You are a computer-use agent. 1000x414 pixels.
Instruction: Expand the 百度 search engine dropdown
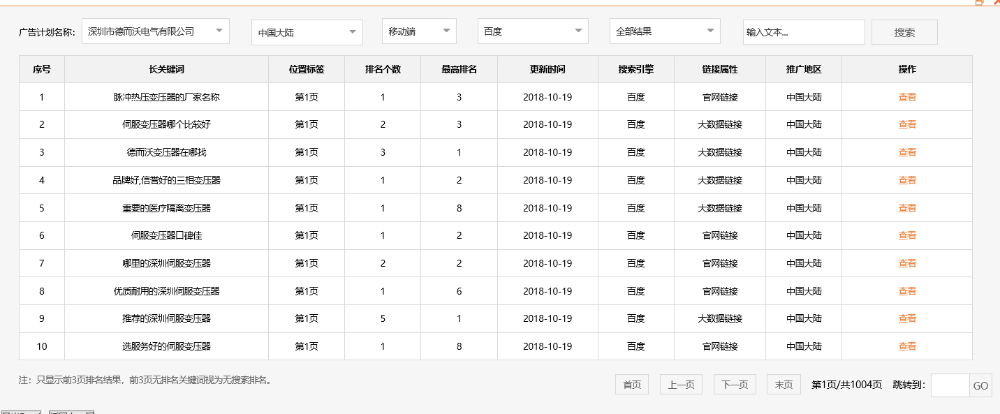pos(531,31)
